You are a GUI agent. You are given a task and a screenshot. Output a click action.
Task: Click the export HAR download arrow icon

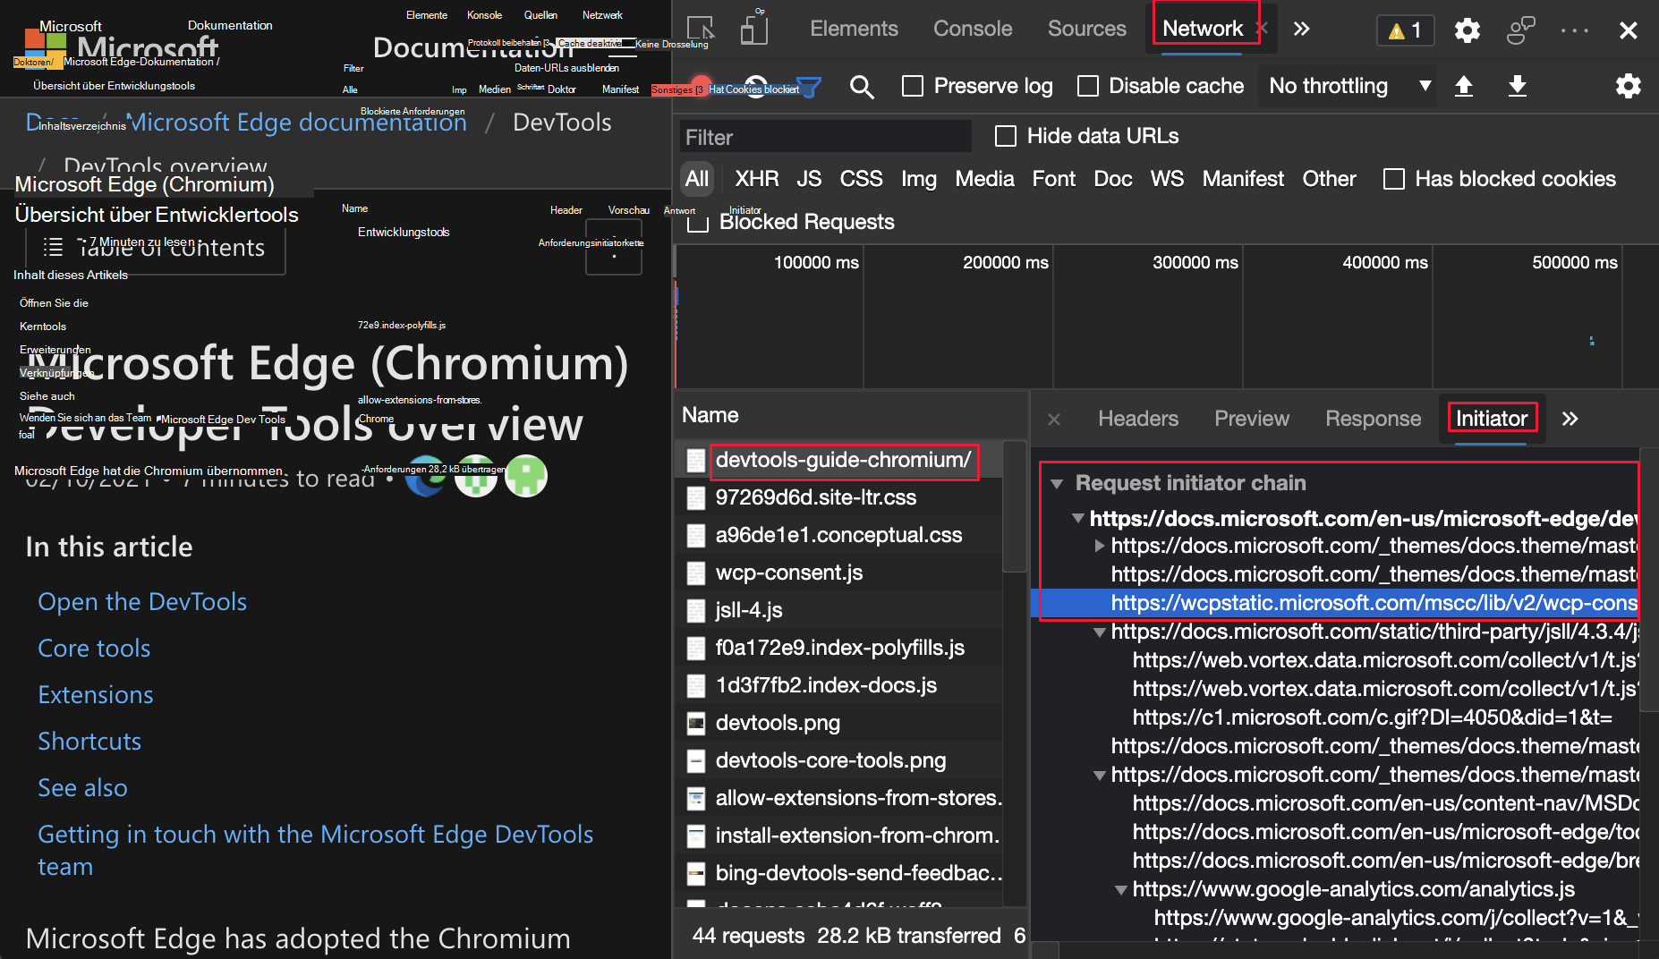pyautogui.click(x=1518, y=86)
